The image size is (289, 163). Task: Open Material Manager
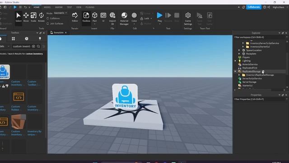(x=124, y=19)
